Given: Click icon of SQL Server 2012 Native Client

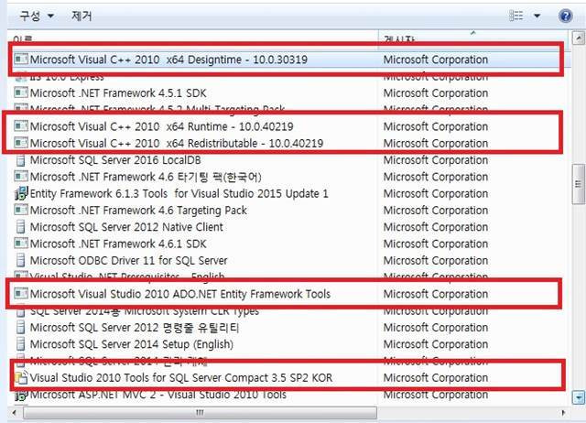Looking at the screenshot, I should [x=21, y=227].
